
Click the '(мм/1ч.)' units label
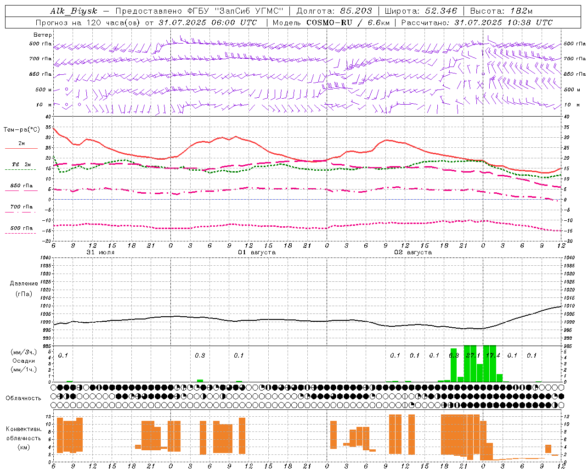pos(24,369)
